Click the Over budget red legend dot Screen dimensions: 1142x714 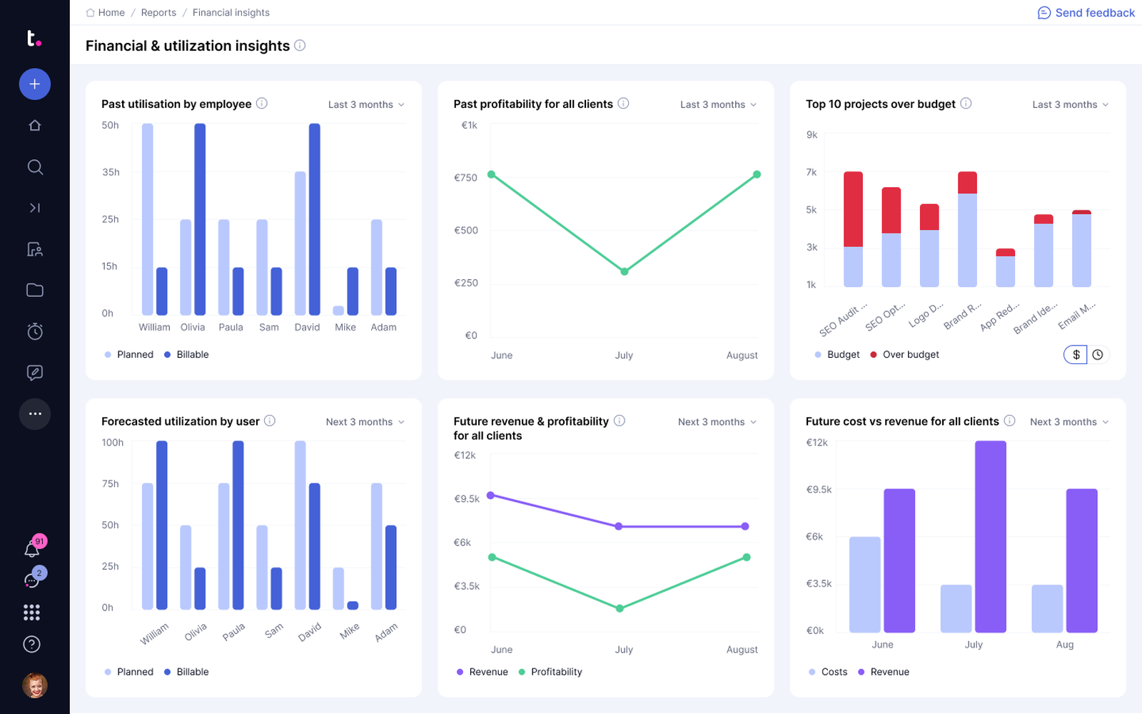coord(874,355)
